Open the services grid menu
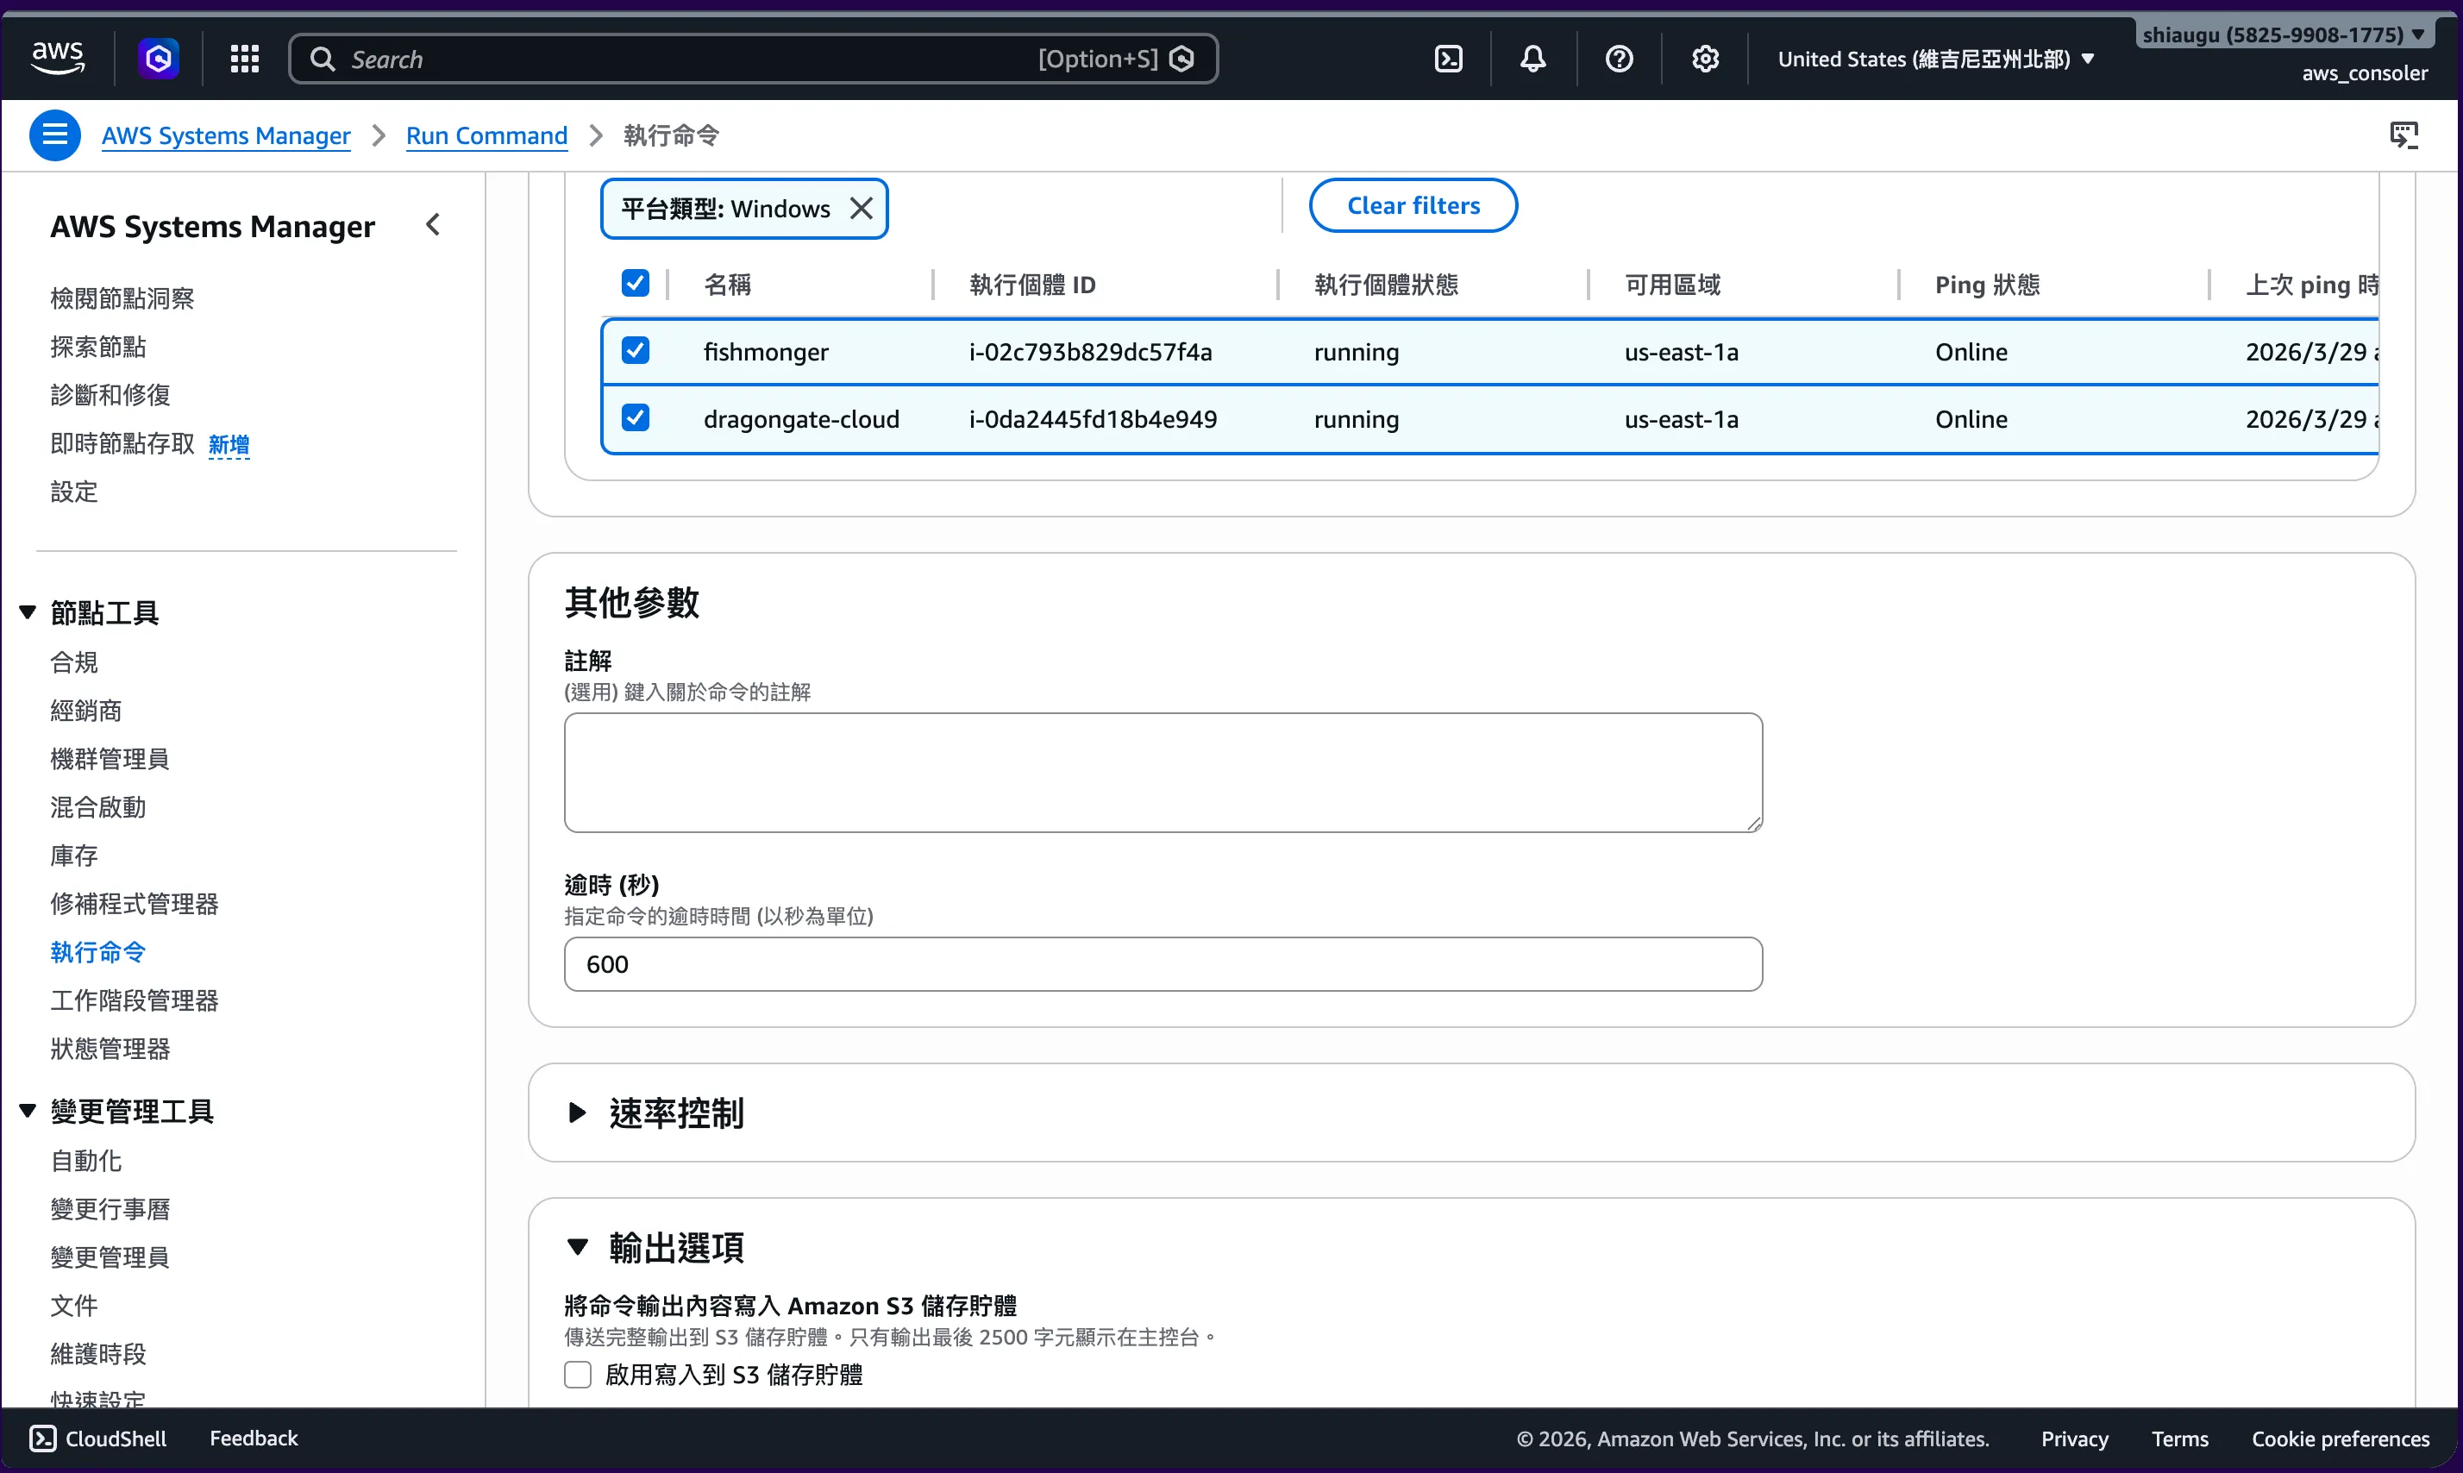Screen dimensions: 2463x1473 (x=244, y=59)
